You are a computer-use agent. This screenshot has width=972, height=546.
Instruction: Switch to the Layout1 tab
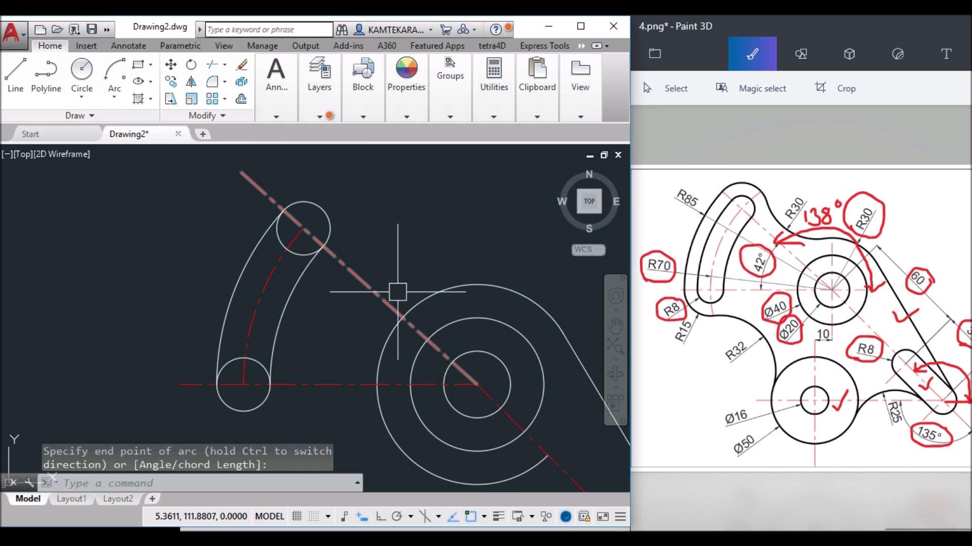(71, 498)
